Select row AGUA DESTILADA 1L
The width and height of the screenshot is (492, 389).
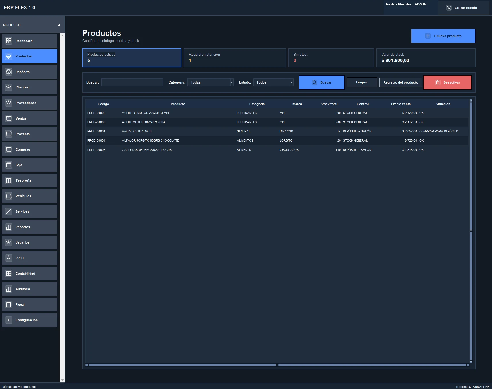click(277, 131)
